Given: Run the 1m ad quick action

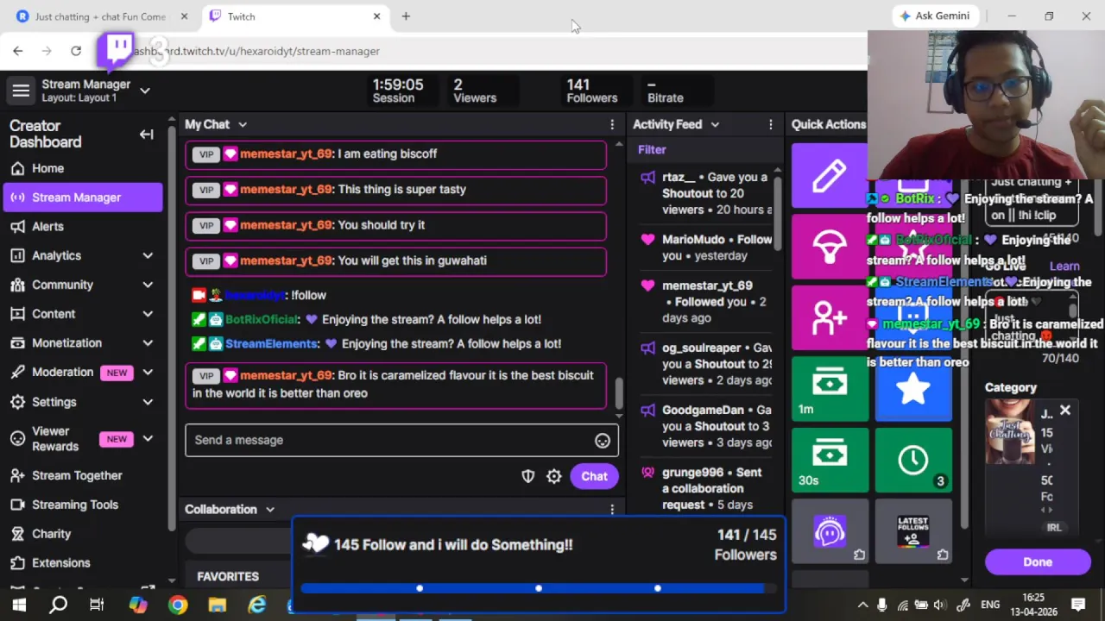Looking at the screenshot, I should 830,388.
